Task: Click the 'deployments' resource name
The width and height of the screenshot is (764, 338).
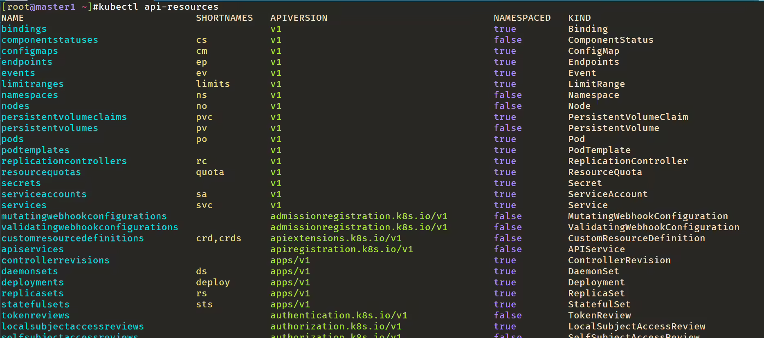Action: (33, 282)
